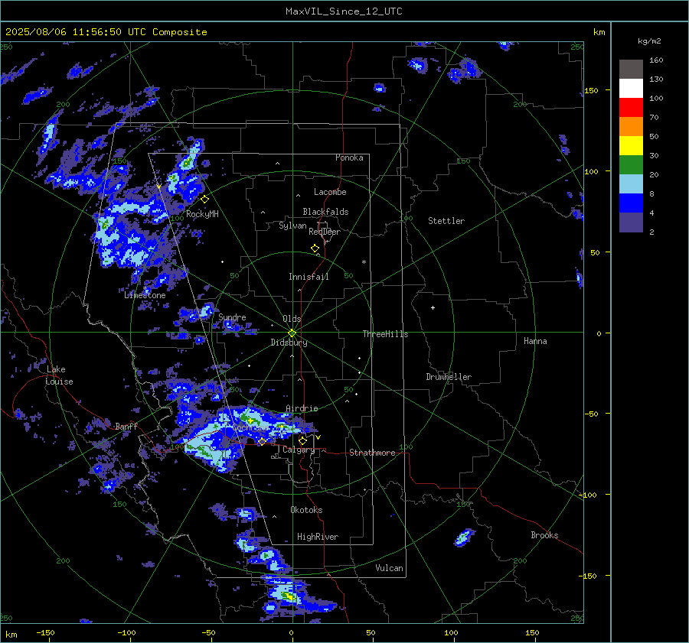
Task: Click the -150 tick on the horizontal axis
Action: point(45,632)
